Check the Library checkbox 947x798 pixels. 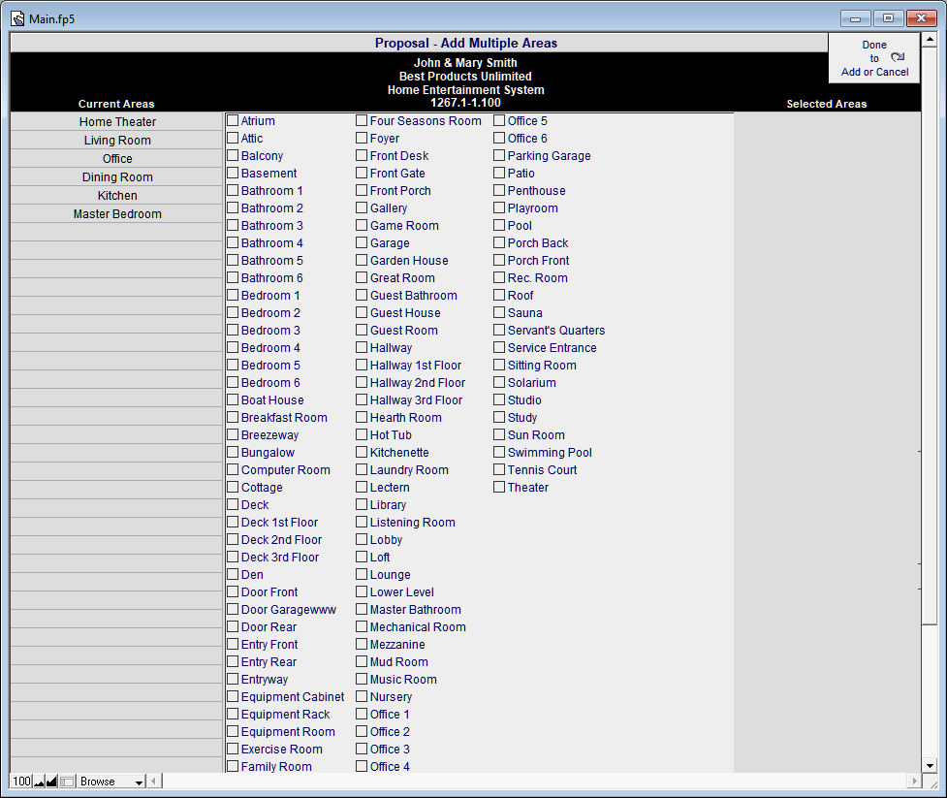tap(362, 504)
